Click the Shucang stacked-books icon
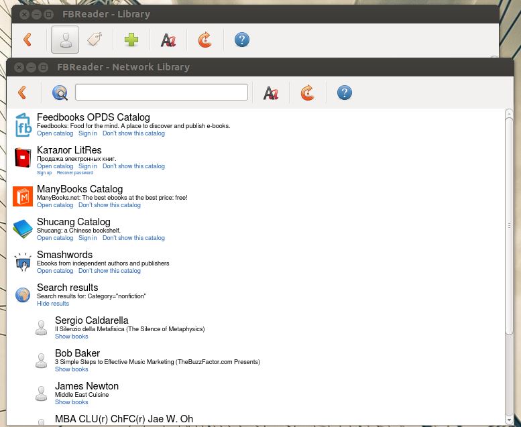Viewport: 521px width, 427px height. 23,229
